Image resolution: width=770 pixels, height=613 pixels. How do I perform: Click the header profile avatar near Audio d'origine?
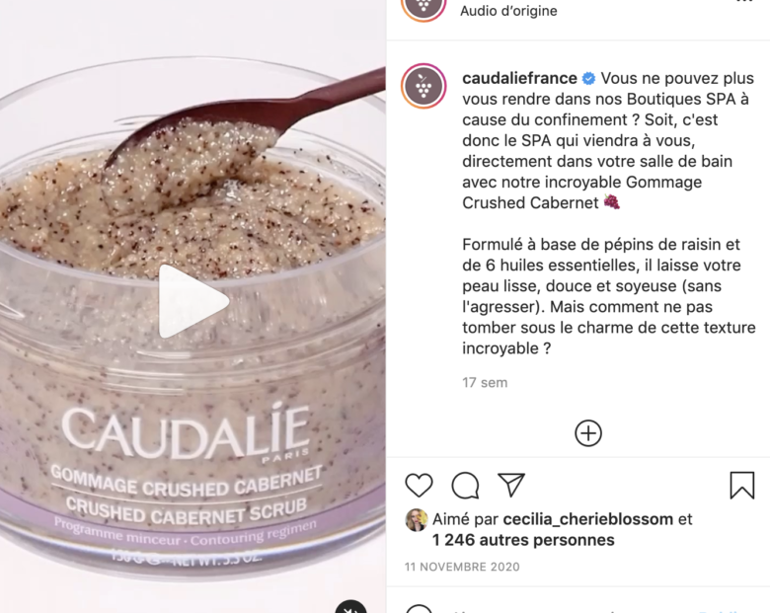coord(423,7)
